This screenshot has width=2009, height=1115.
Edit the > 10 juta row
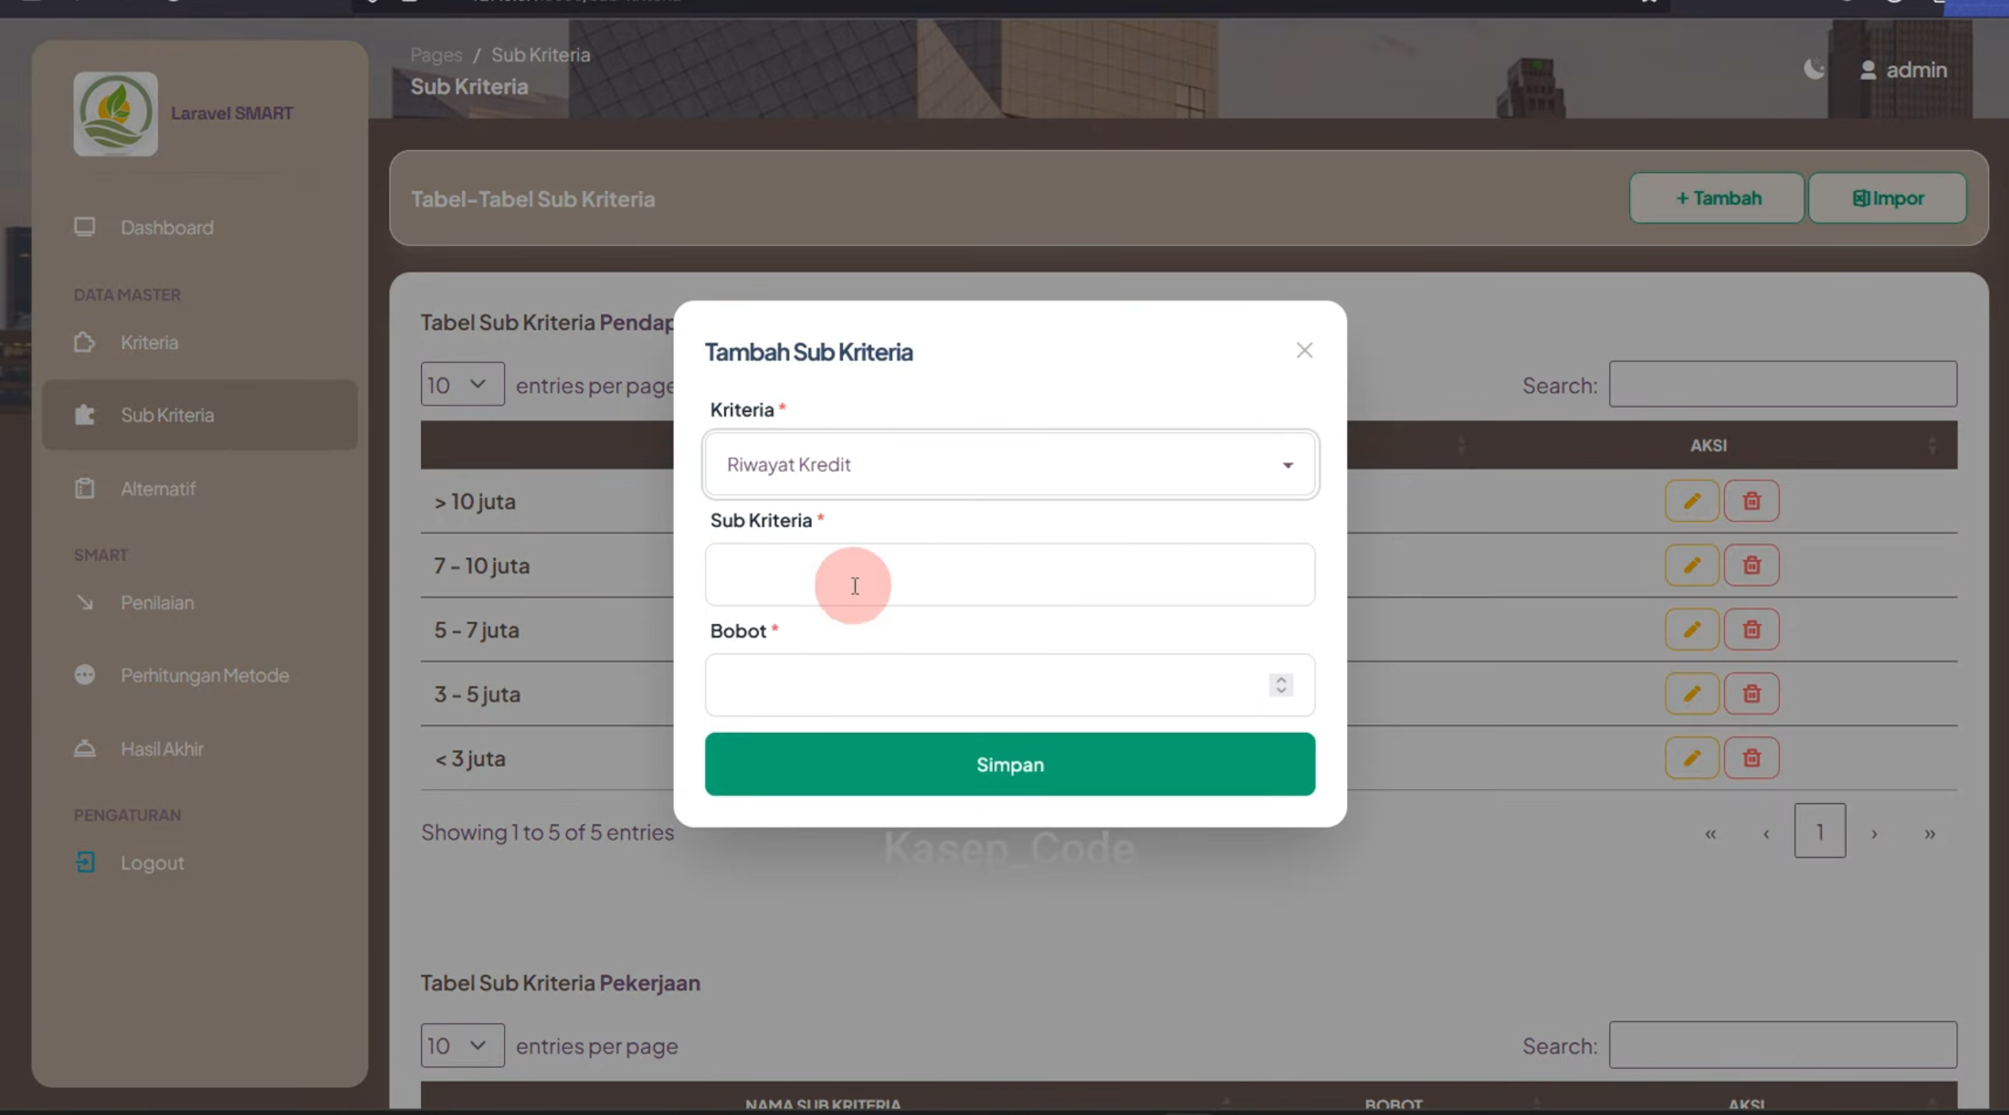pos(1692,501)
